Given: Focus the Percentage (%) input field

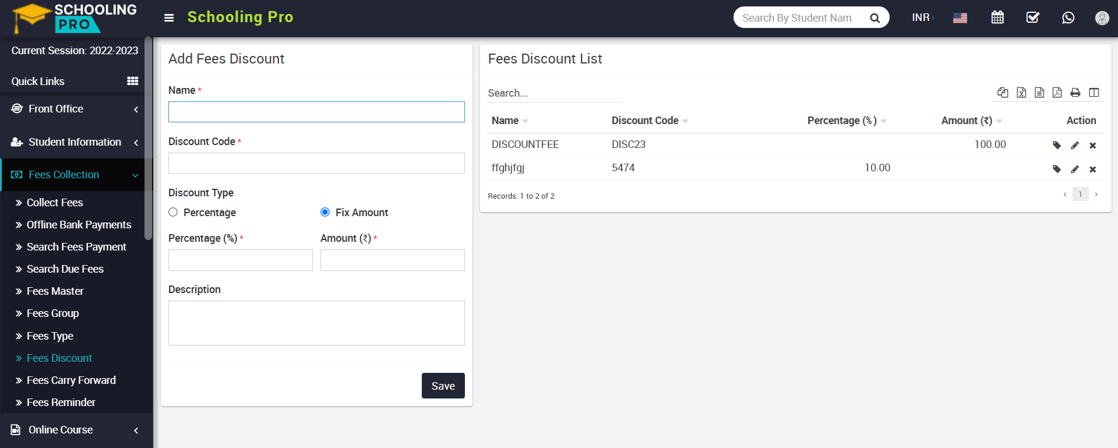Looking at the screenshot, I should pos(241,260).
